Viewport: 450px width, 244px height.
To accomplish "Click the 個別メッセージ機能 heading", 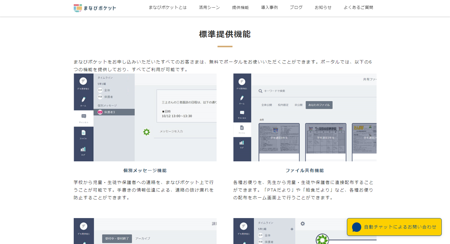I will coord(145,170).
